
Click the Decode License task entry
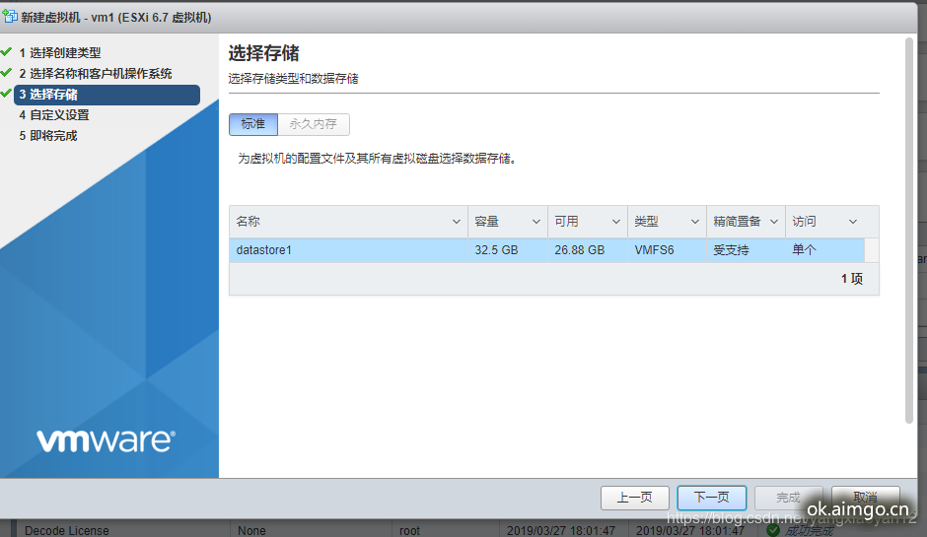tap(67, 530)
